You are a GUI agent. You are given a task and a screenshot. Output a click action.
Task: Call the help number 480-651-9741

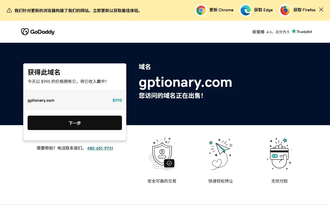tap(100, 148)
